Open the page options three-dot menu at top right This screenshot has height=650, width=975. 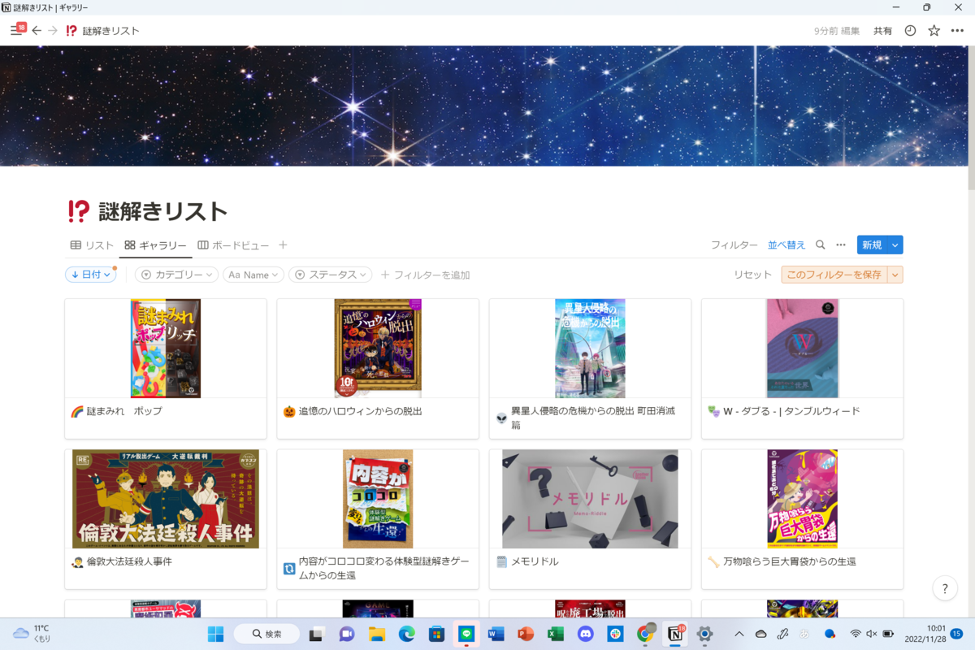[x=956, y=31]
